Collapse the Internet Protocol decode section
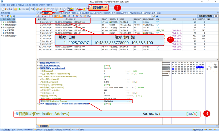This screenshot has width=219, height=131. point(37,68)
